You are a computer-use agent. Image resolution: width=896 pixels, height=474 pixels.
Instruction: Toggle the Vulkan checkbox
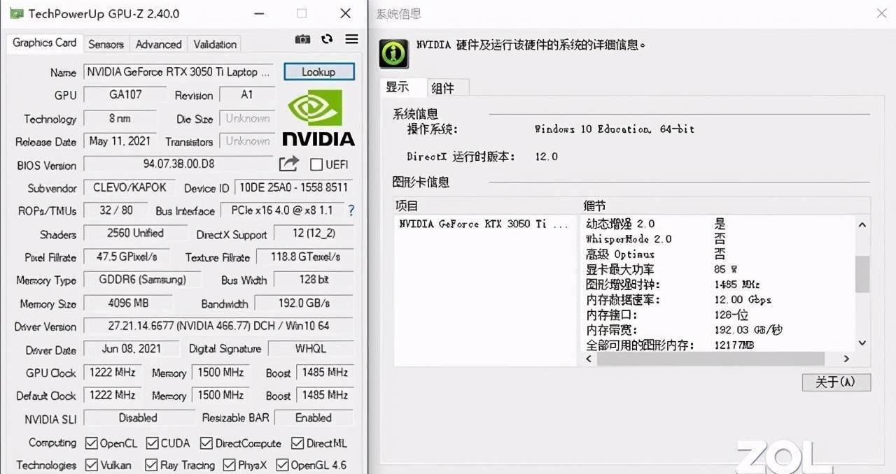click(x=91, y=465)
